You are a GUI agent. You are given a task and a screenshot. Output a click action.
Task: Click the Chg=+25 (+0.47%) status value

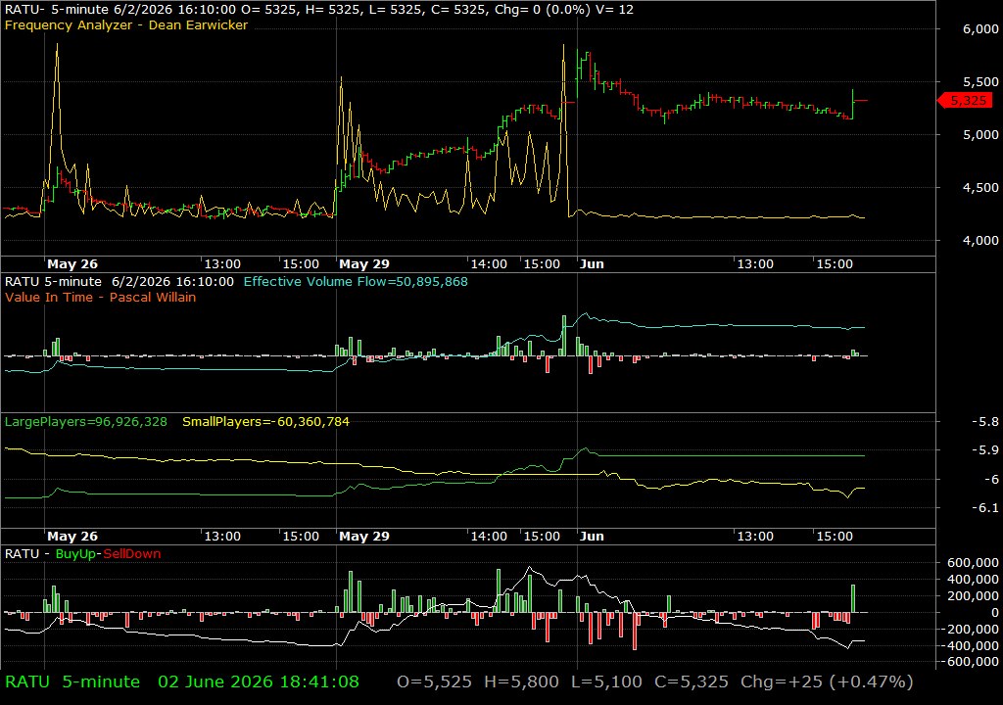[827, 681]
